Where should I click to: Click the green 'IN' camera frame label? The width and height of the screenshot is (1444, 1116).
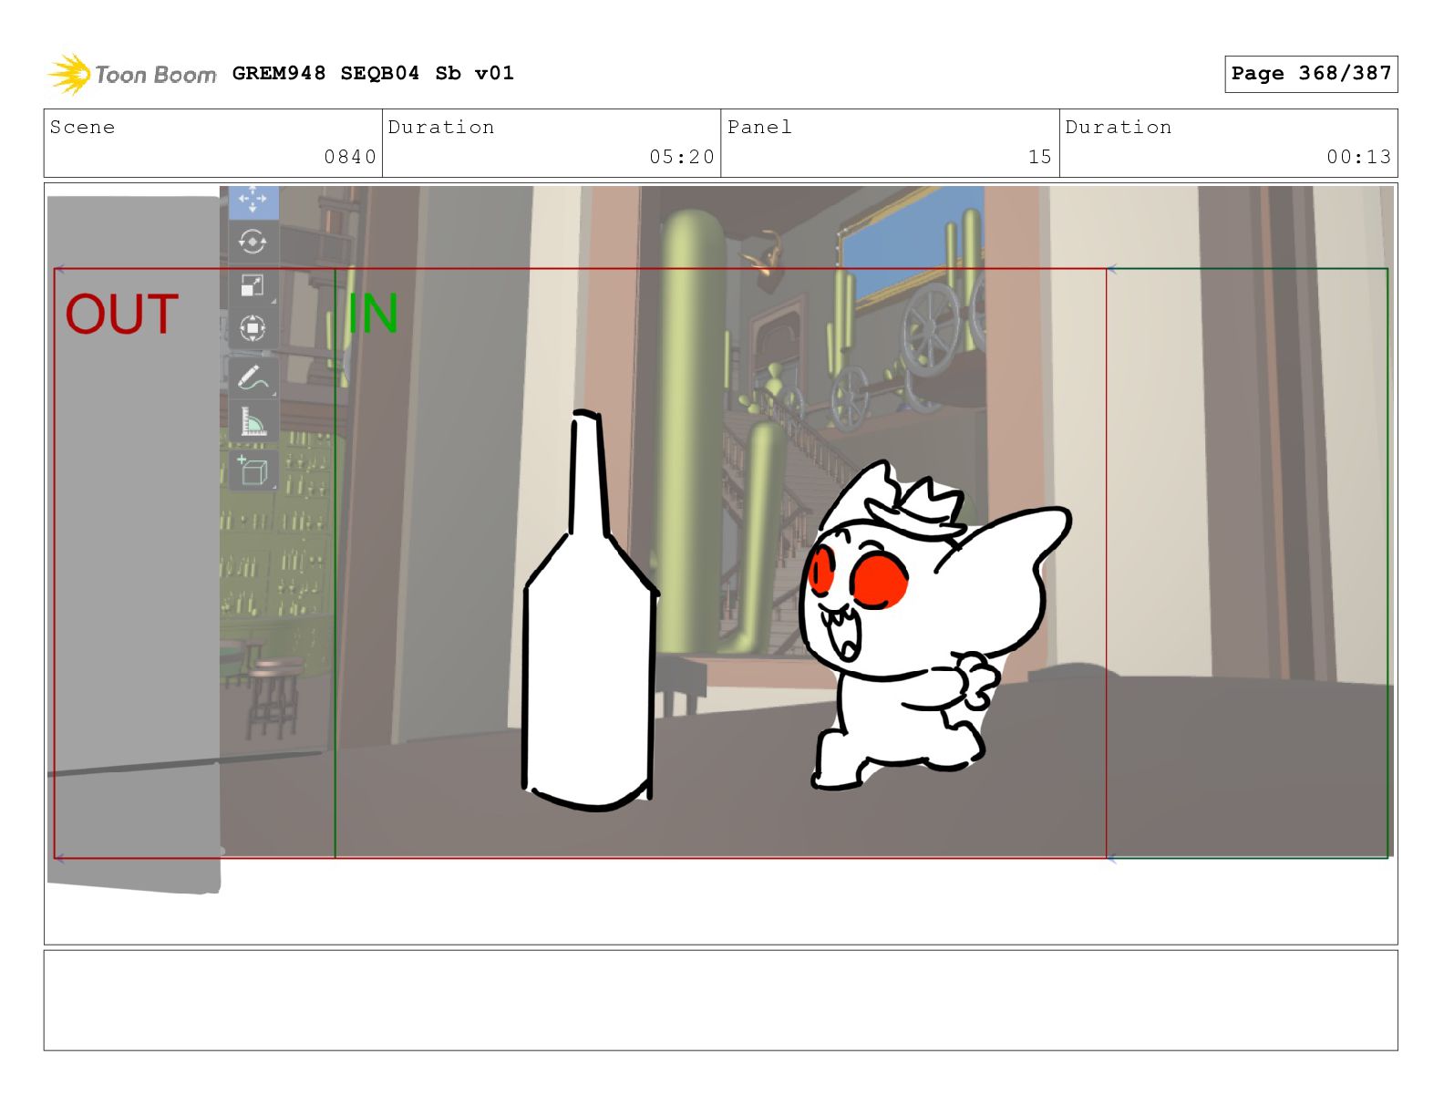373,314
